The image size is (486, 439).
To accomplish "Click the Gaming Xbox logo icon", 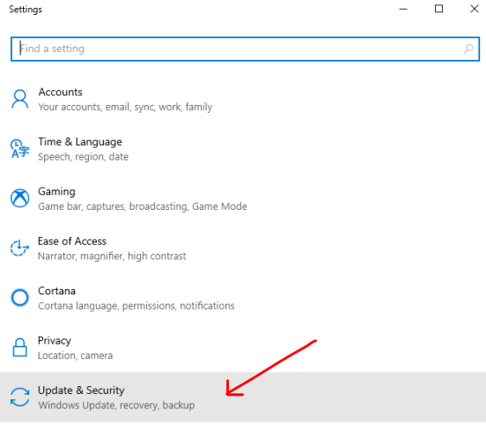I will coord(20,198).
